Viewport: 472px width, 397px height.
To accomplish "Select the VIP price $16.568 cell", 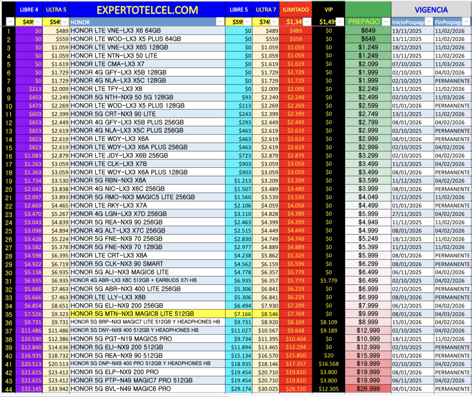I will (328, 364).
